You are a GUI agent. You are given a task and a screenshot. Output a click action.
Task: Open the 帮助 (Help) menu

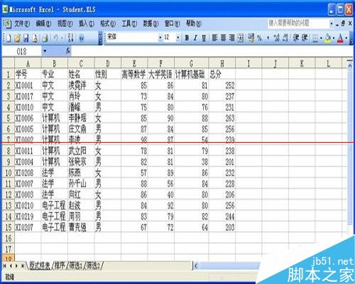point(194,23)
